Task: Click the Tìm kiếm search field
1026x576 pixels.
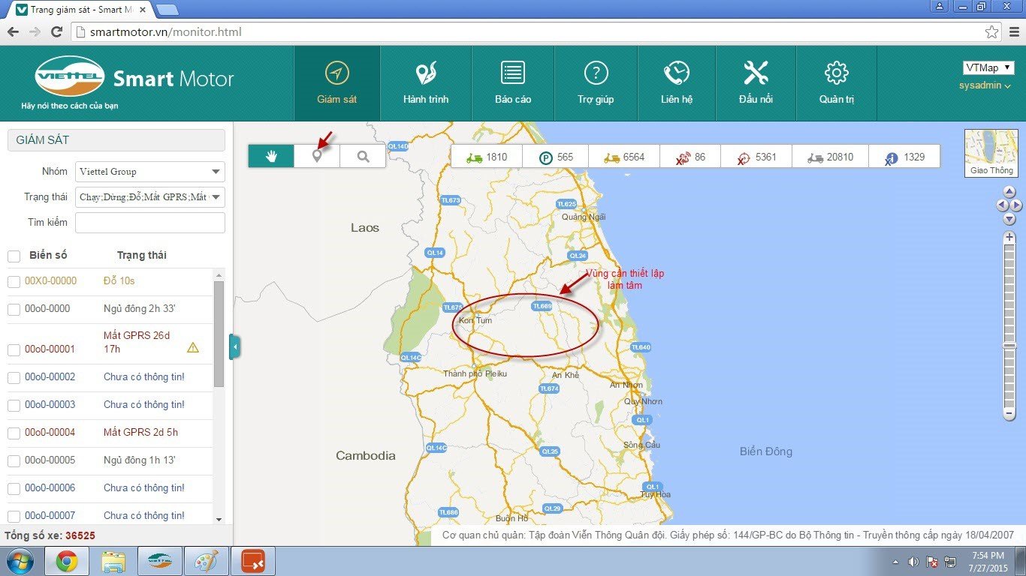Action: [x=150, y=223]
